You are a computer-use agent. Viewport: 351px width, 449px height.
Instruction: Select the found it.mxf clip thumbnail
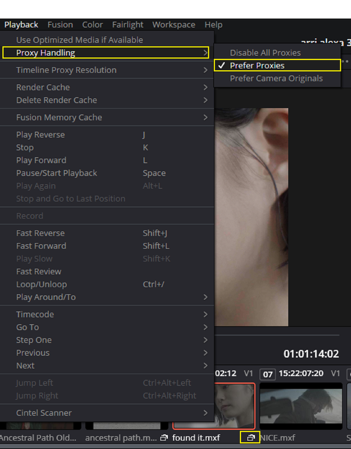234,406
